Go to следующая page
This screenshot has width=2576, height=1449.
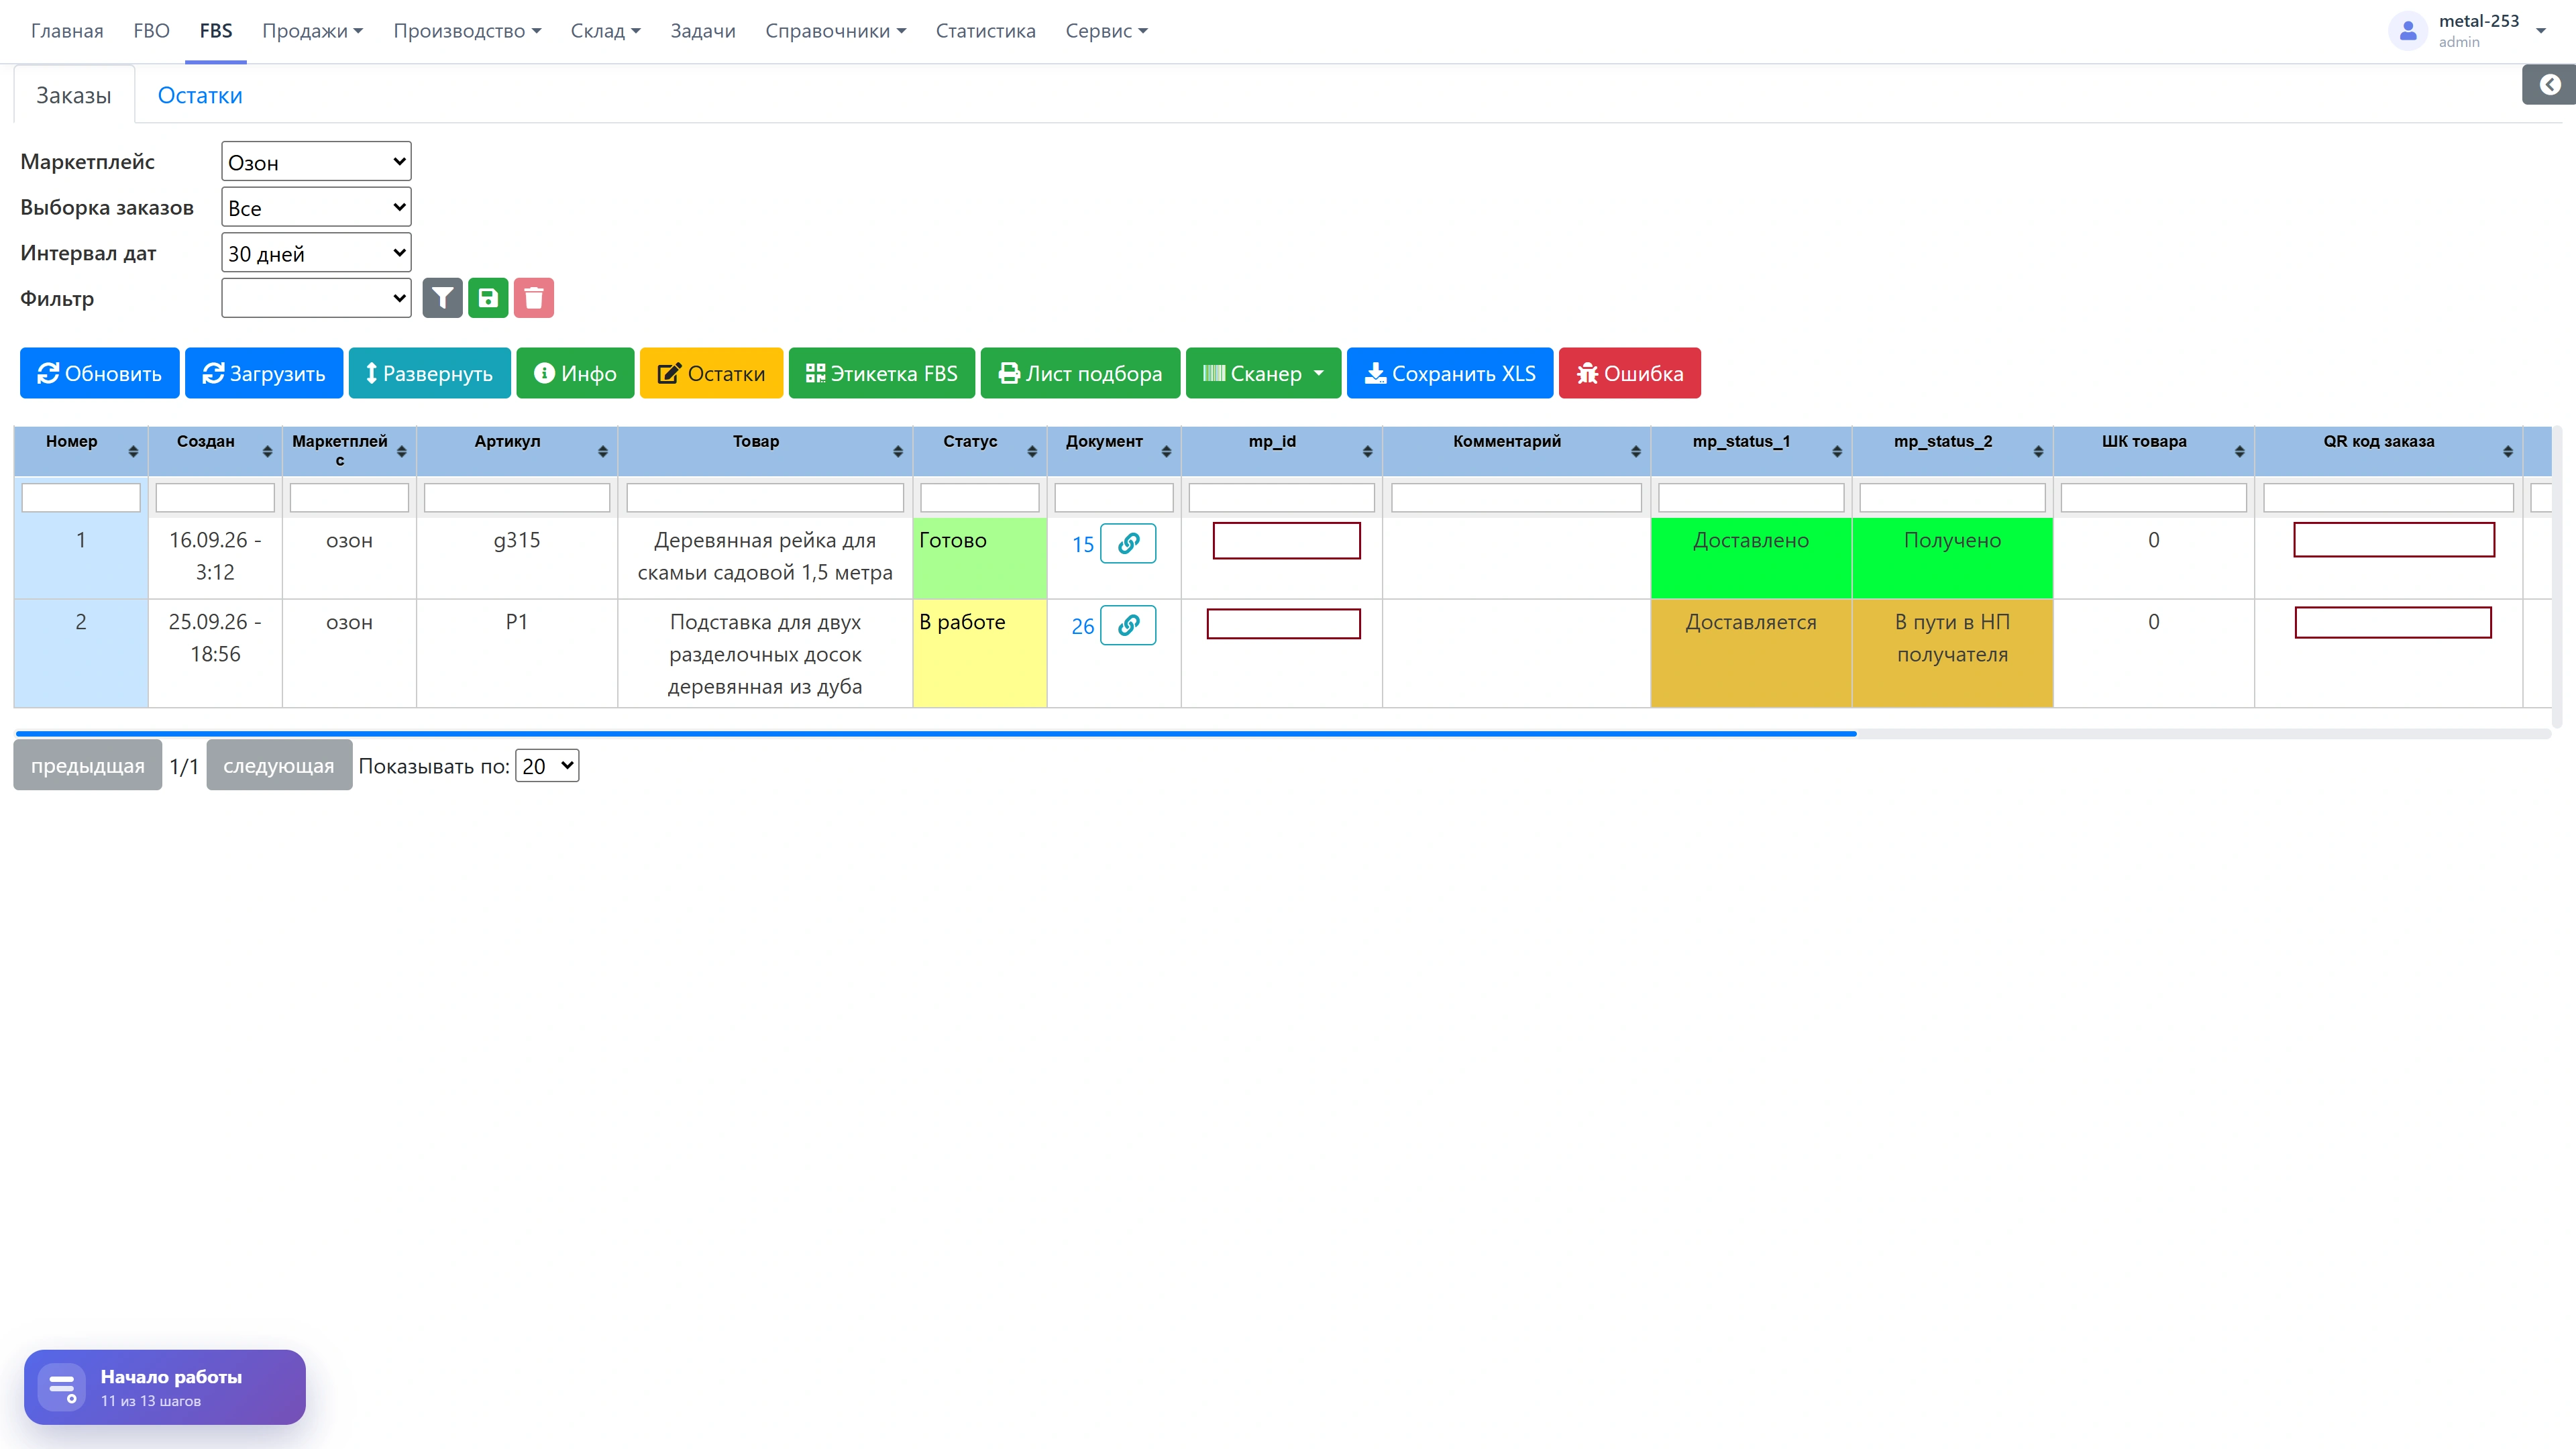pos(279,765)
